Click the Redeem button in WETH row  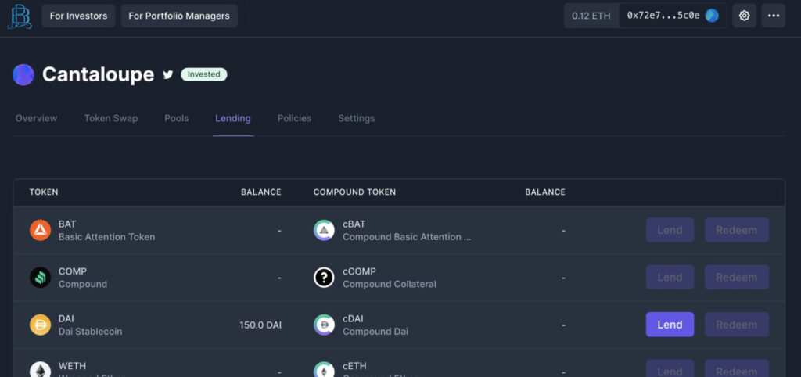point(737,368)
